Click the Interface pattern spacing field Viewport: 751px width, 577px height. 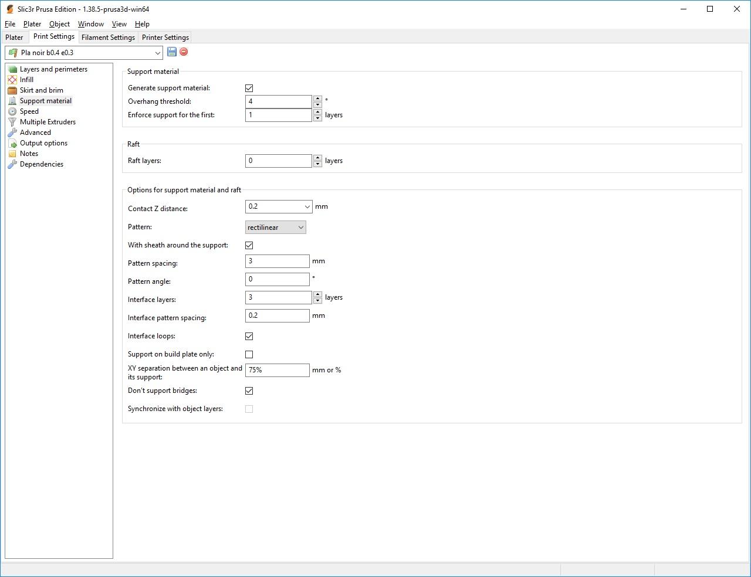(x=277, y=315)
